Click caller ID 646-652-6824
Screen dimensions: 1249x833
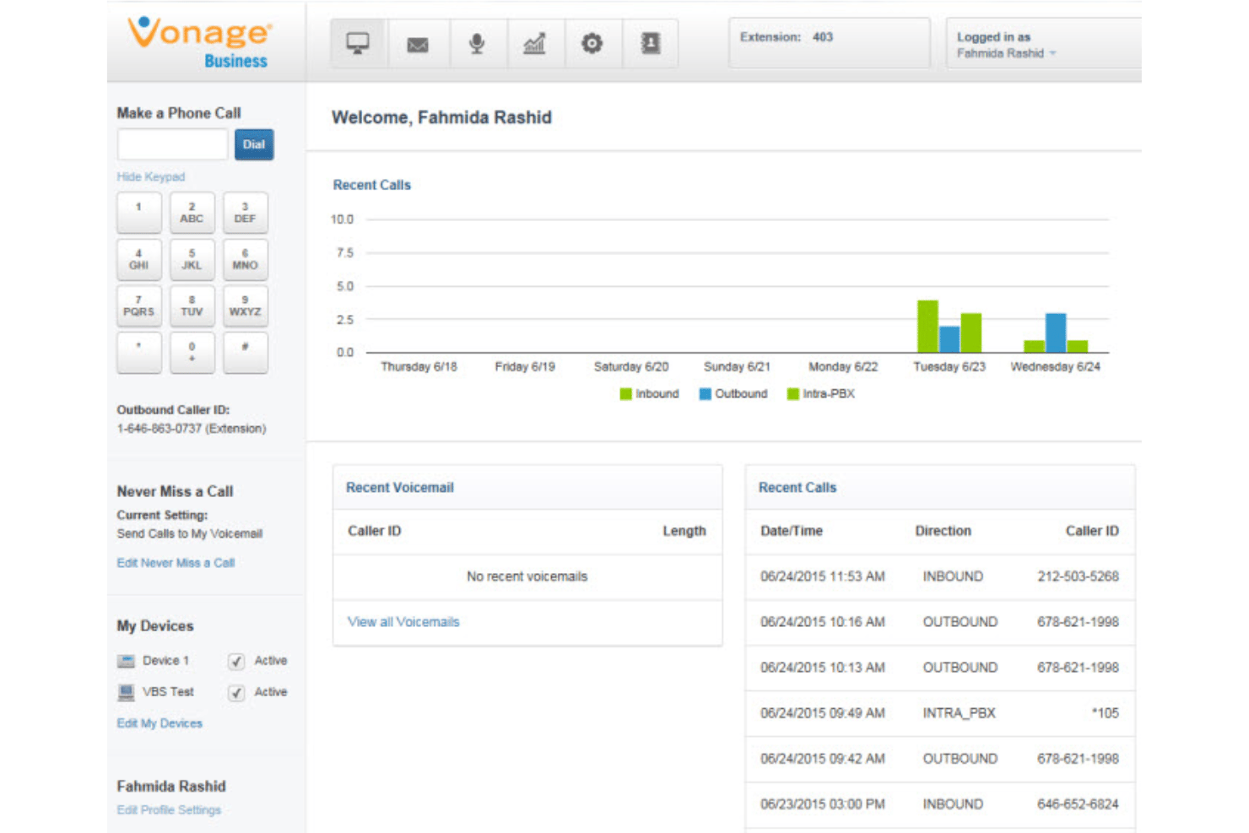[x=1078, y=804]
